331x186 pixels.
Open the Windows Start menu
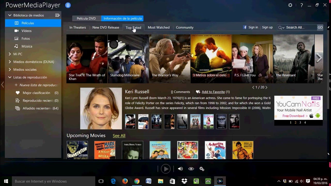click(x=6, y=181)
